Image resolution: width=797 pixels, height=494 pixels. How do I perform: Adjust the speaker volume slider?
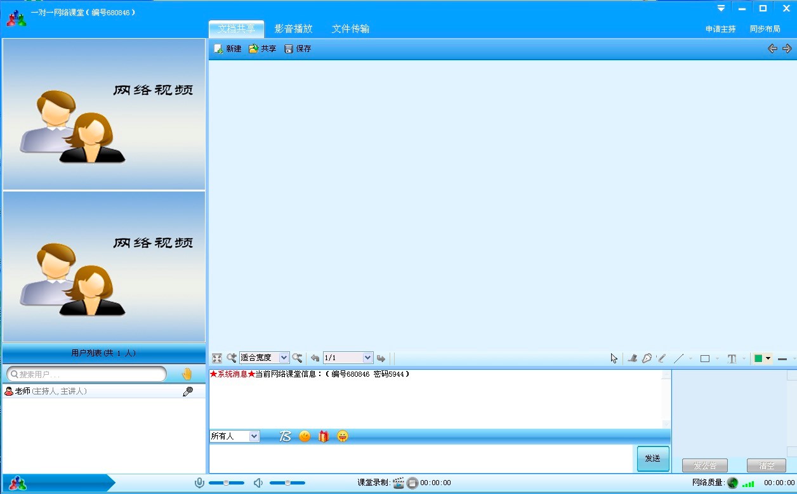click(287, 483)
